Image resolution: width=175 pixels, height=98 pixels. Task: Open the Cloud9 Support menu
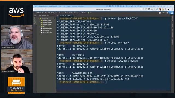77,13
